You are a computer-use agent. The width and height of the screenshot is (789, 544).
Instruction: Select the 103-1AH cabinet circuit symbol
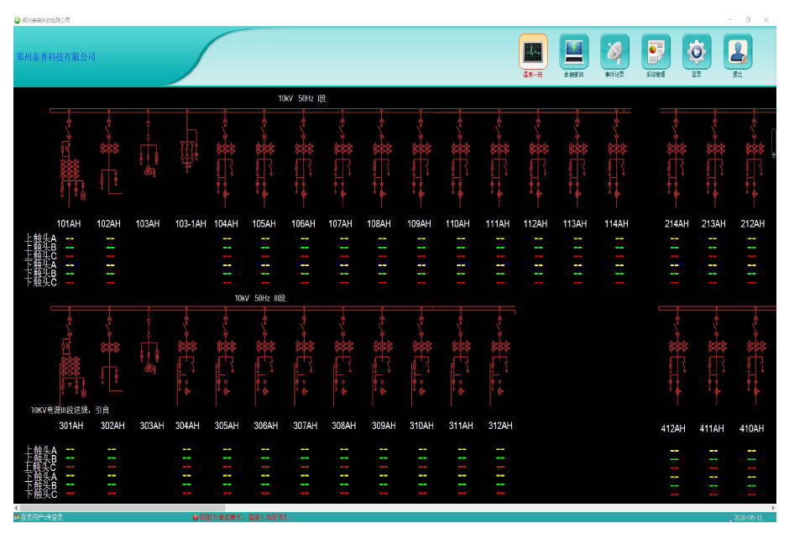(189, 149)
